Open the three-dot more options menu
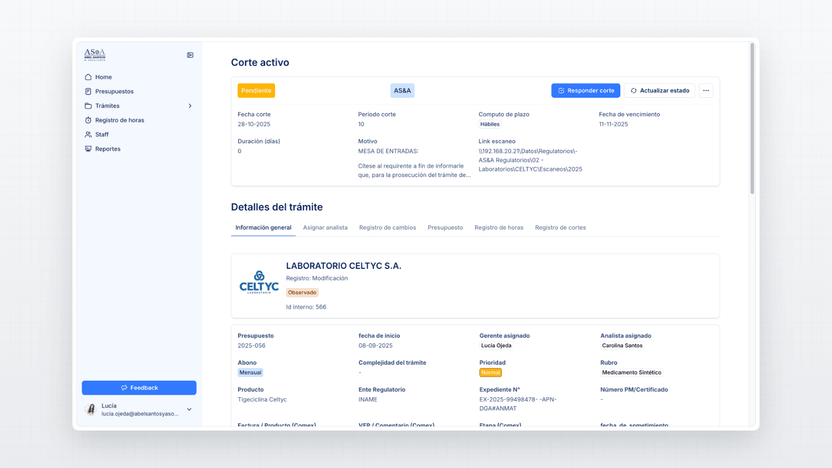The height and width of the screenshot is (468, 832). point(706,90)
